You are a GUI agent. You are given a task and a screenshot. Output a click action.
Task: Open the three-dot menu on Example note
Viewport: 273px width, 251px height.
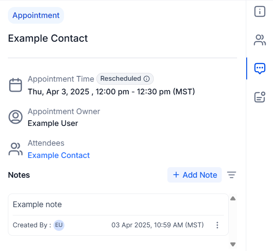[217, 225]
